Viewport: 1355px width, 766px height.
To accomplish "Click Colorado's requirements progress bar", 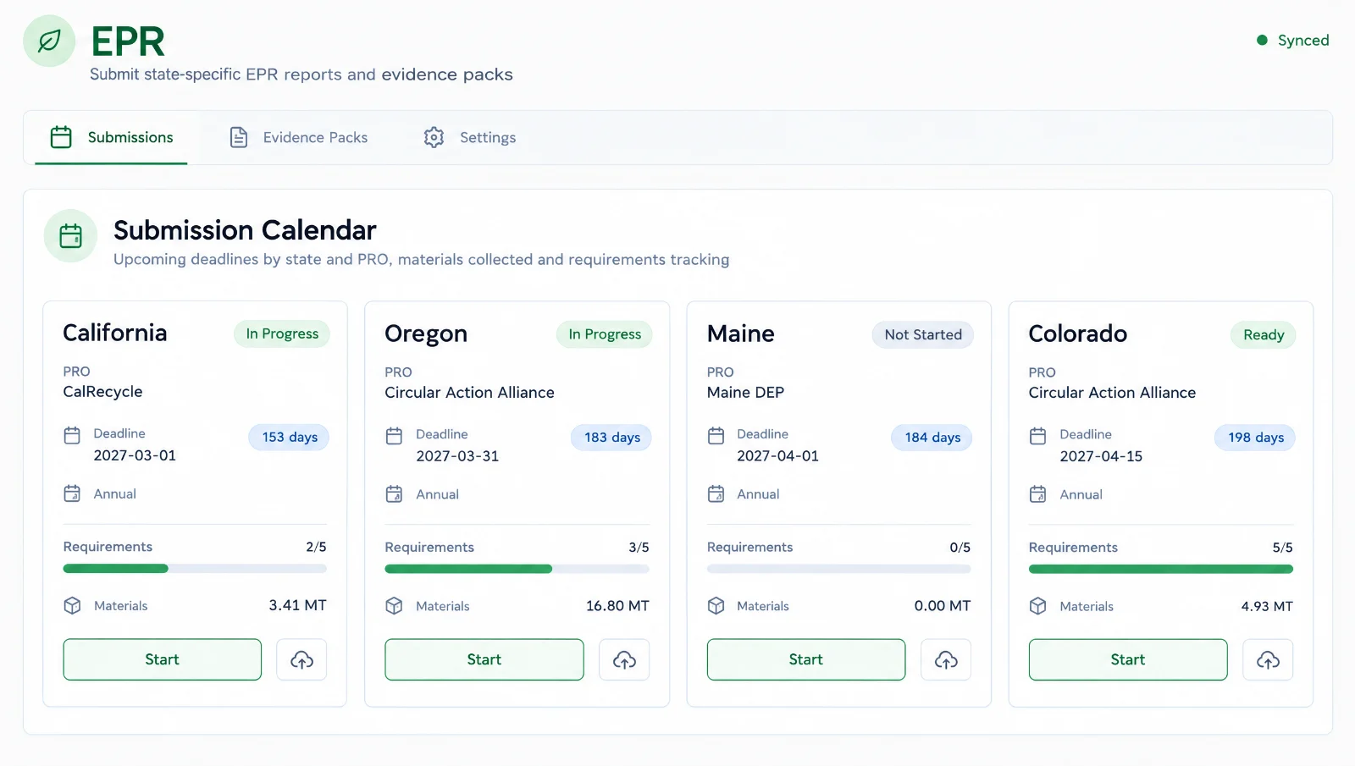I will click(x=1161, y=570).
